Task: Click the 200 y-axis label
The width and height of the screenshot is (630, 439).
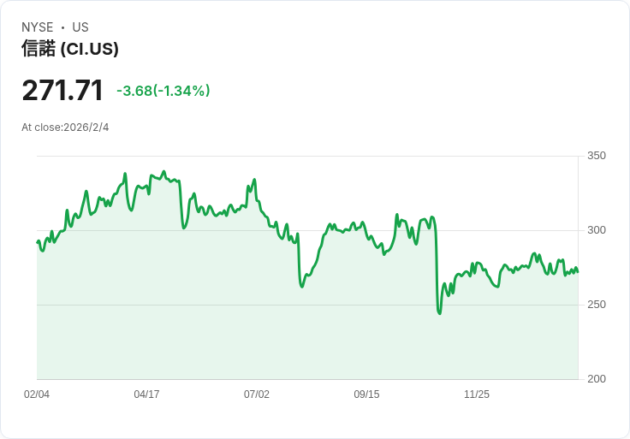Action: tap(597, 379)
